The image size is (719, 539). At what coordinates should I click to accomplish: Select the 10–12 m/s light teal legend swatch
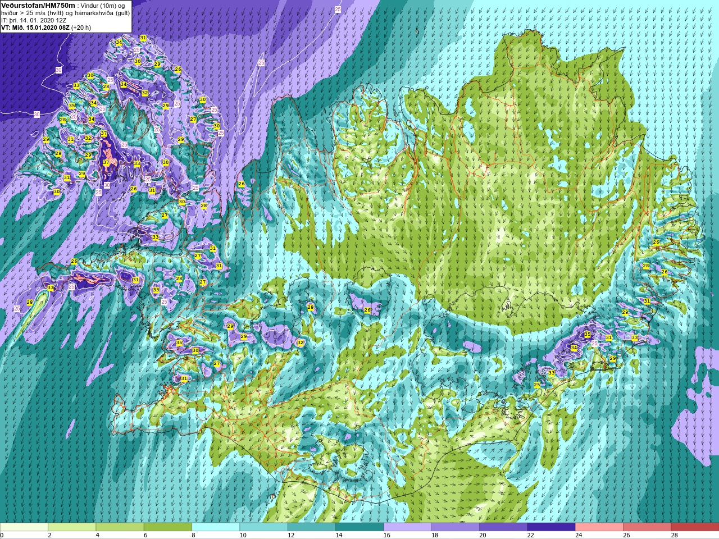point(263,527)
